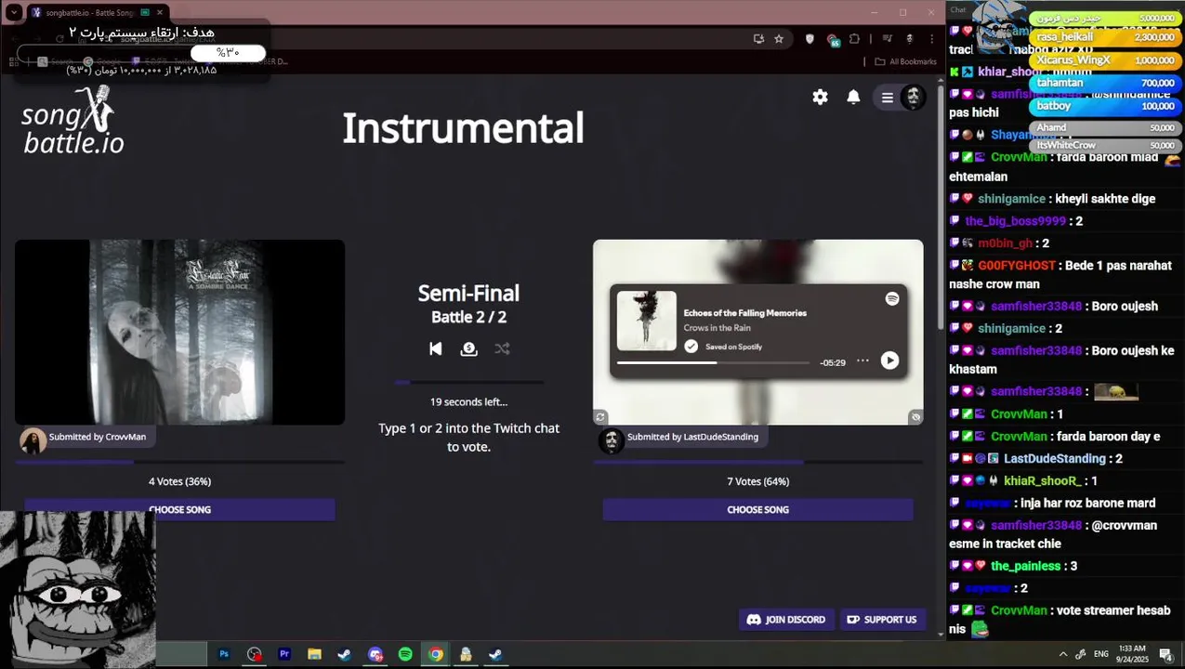Viewport: 1185px width, 669px height.
Task: Open Google Chrome from the taskbar
Action: pos(435,654)
